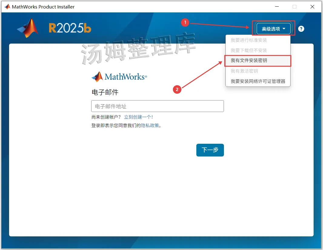The image size is (323, 250).
Task: Choose 我有文件安装密钥 option
Action: click(x=258, y=61)
